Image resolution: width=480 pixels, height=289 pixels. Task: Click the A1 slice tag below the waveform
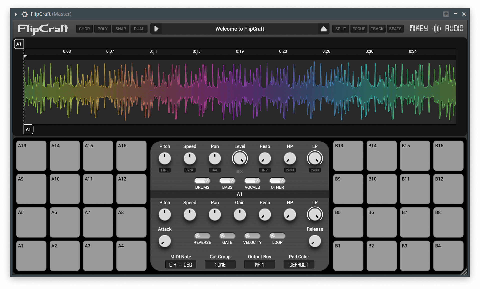click(x=28, y=129)
